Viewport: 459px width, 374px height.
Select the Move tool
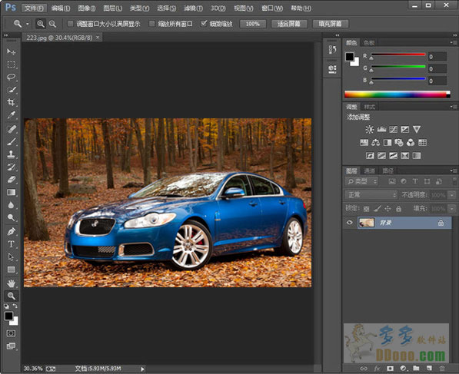(x=11, y=51)
